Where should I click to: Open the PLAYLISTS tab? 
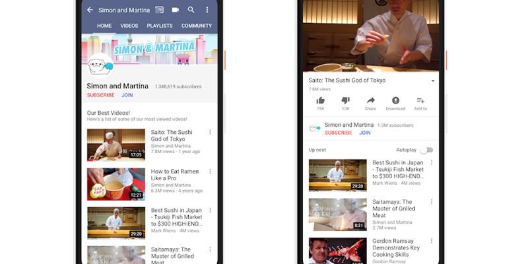click(x=160, y=26)
